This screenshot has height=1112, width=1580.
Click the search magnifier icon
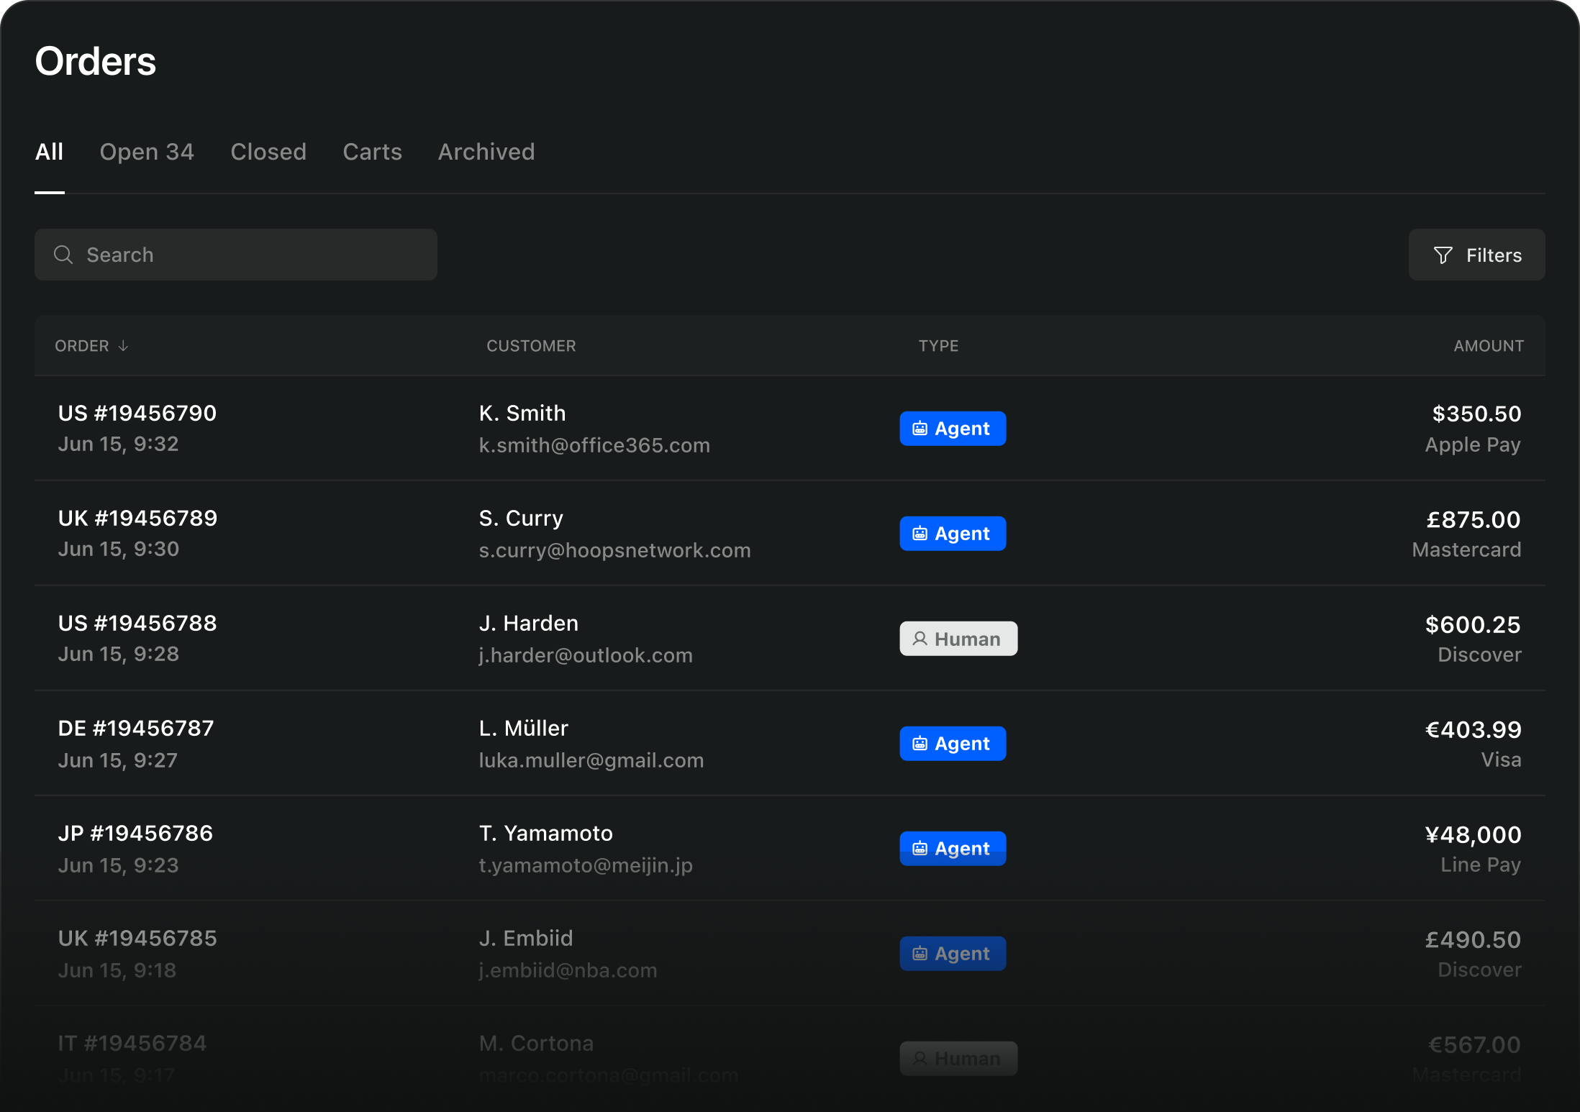[x=63, y=255]
